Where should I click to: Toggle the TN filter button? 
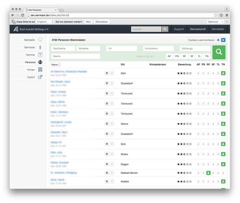tap(207, 56)
